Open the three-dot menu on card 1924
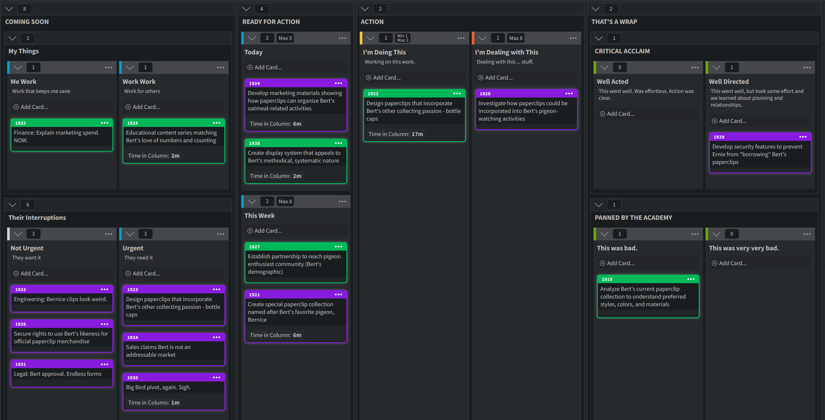The width and height of the screenshot is (825, 420). point(338,83)
